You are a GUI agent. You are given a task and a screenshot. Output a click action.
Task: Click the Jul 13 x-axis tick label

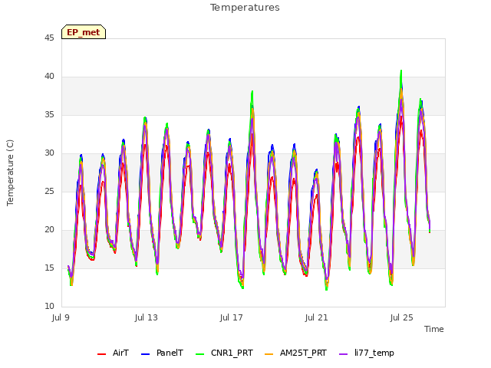click(x=147, y=318)
